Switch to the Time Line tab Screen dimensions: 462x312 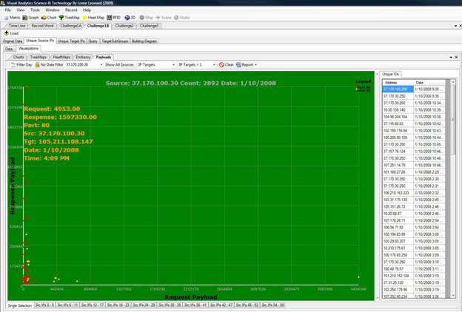tap(16, 26)
